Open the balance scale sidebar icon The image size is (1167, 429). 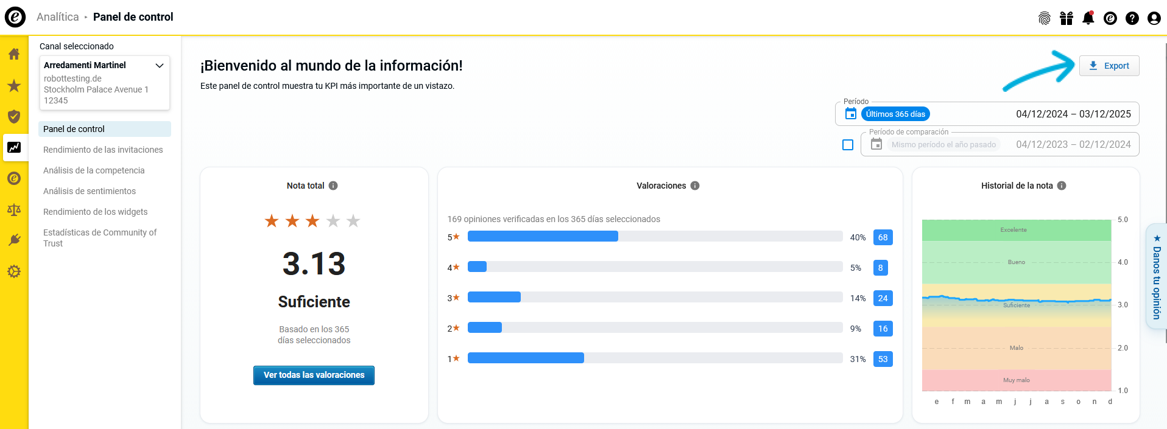[x=14, y=210]
